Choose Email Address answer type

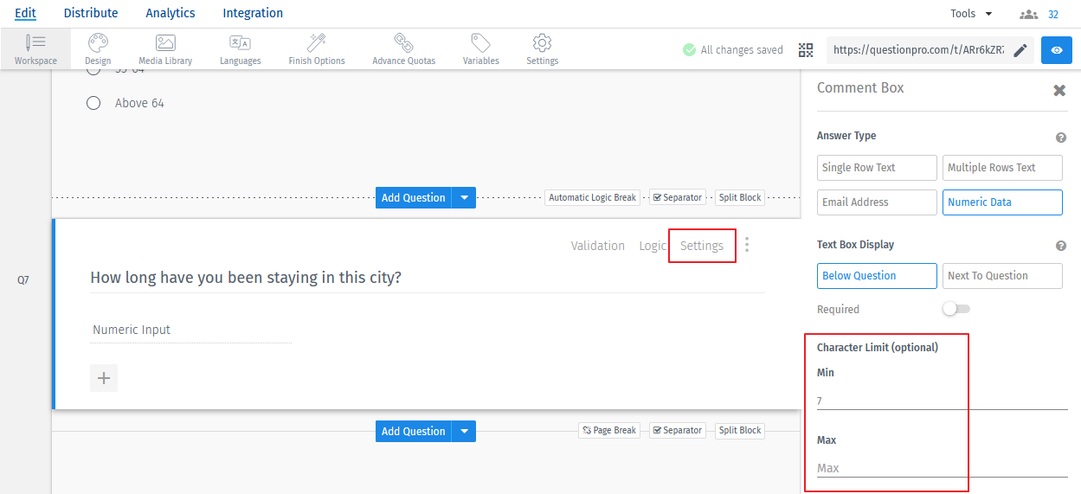pyautogui.click(x=877, y=202)
